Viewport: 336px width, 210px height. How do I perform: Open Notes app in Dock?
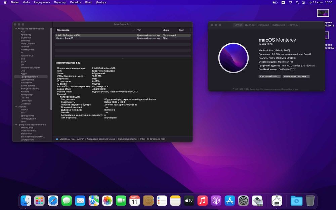175,201
